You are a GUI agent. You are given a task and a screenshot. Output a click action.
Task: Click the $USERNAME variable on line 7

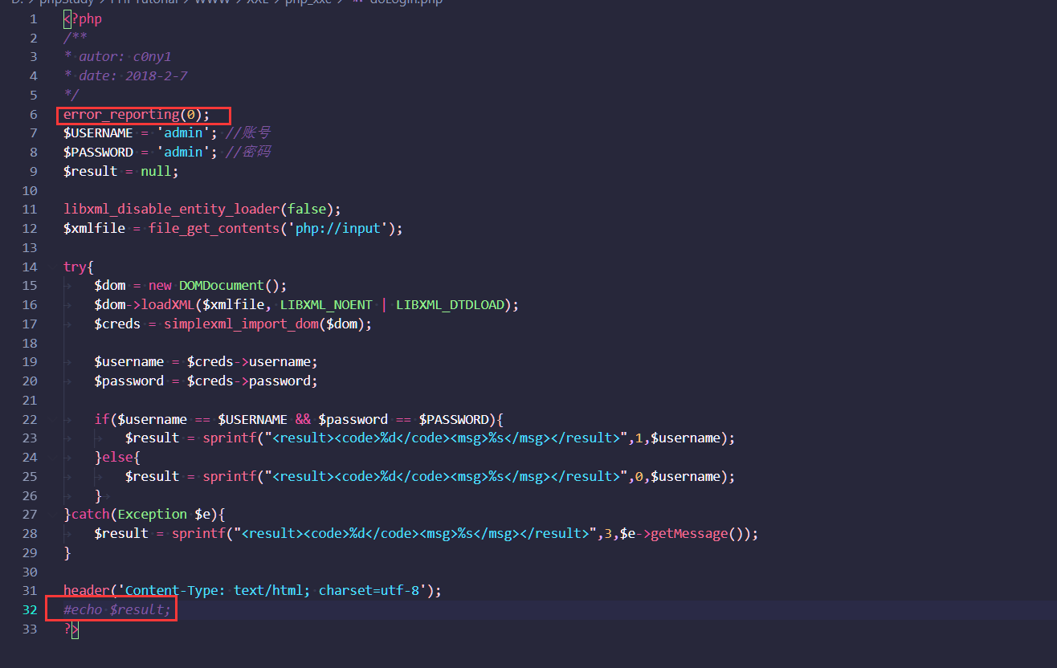(98, 133)
